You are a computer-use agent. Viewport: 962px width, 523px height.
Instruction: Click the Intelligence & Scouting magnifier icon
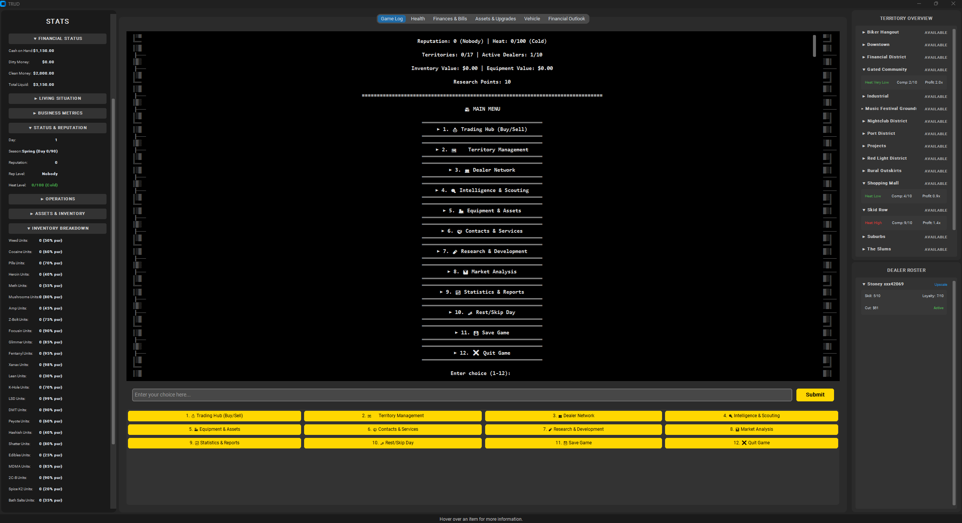(453, 191)
